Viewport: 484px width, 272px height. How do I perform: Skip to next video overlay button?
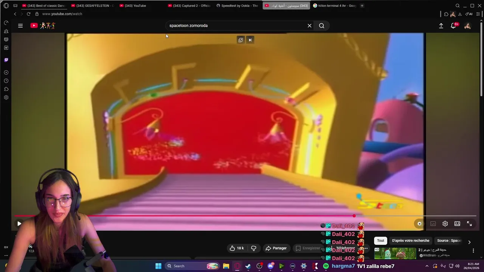250,40
